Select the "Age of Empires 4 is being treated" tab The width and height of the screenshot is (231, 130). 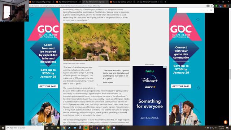(95, 2)
